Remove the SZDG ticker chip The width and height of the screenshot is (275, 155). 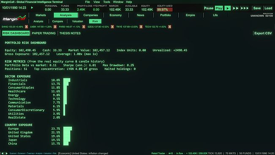click(112, 27)
